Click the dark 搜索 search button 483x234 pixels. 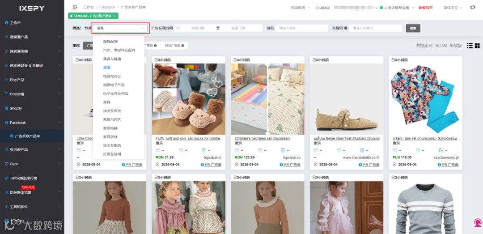tap(413, 28)
